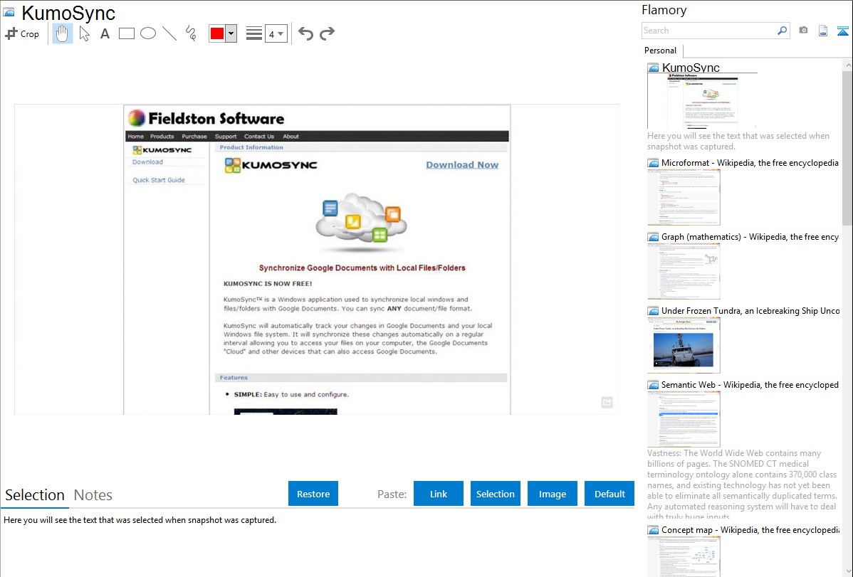Select the Crop tool
The image size is (853, 577).
tap(22, 33)
